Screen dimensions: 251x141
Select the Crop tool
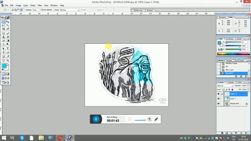tap(4, 29)
